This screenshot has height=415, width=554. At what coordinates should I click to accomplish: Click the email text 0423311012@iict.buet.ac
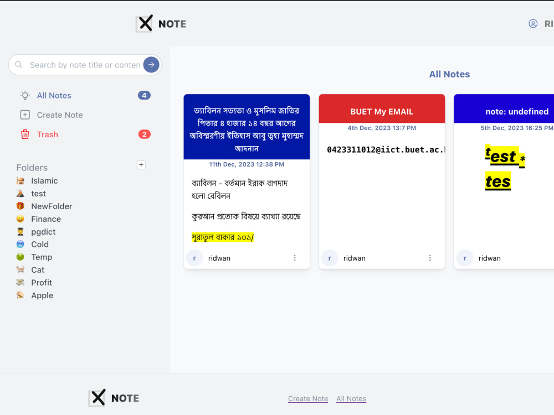tap(386, 149)
